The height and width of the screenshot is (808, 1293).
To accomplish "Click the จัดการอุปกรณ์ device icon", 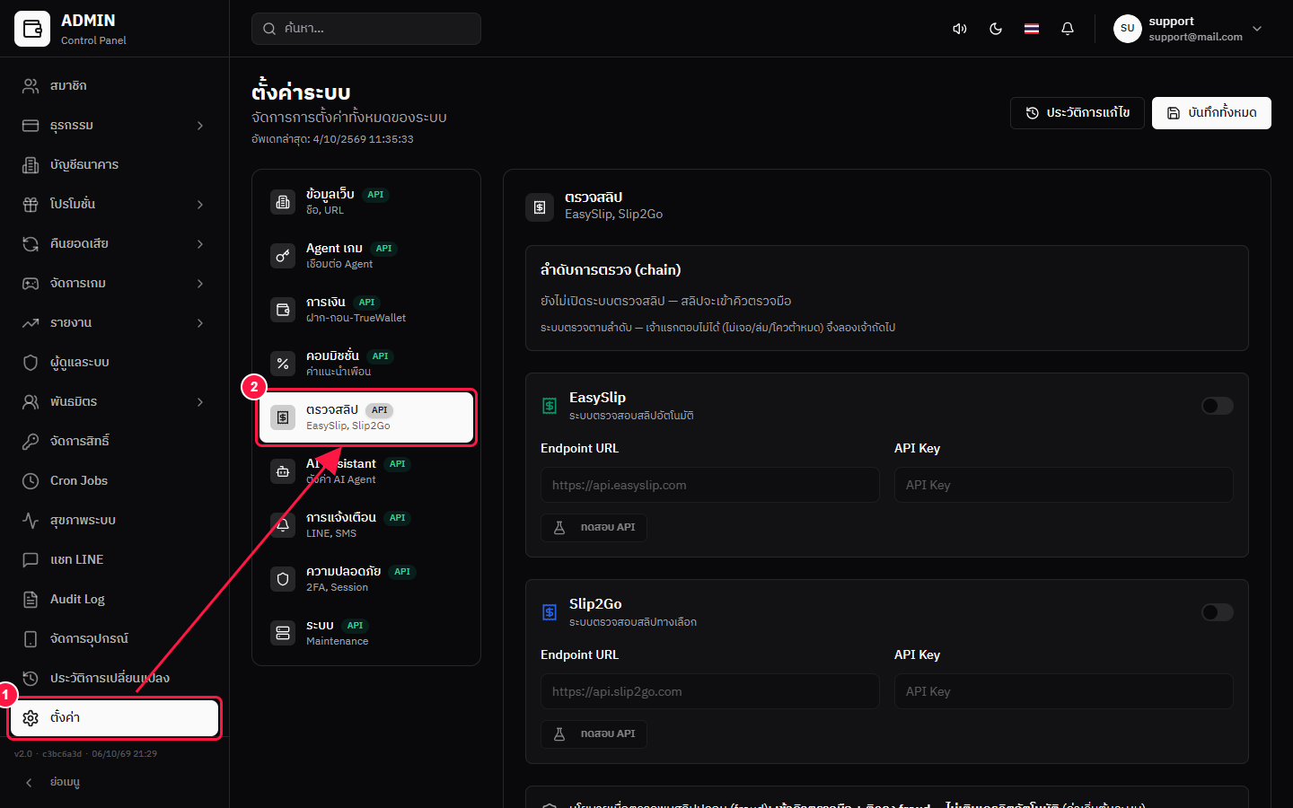I will click(x=31, y=639).
